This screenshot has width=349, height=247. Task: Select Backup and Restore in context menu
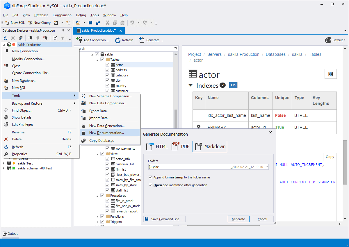click(x=40, y=103)
